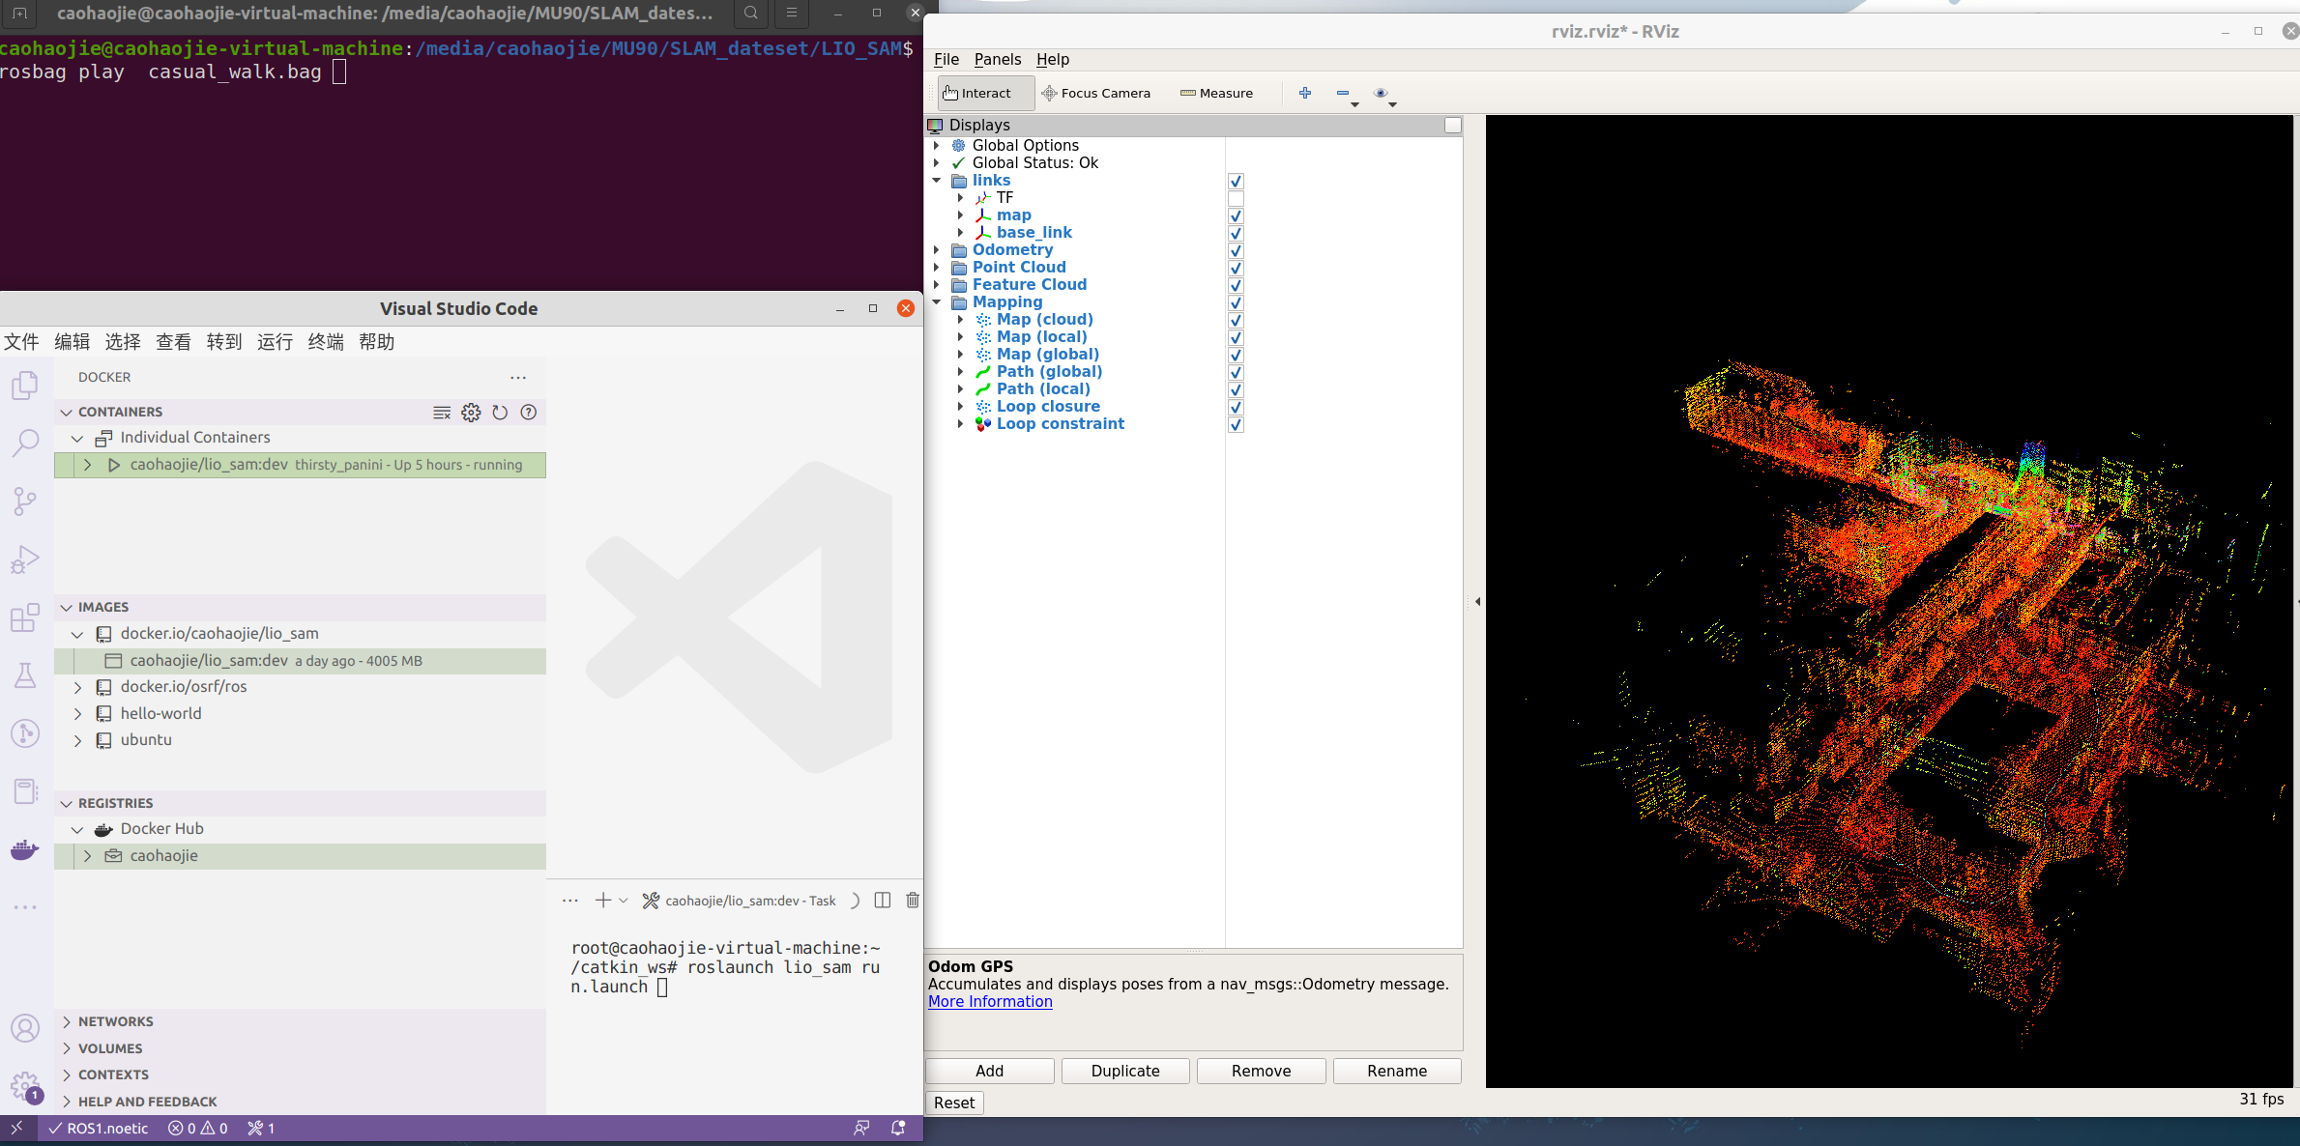Enable the TF display checkbox
This screenshot has height=1146, width=2300.
[x=1236, y=199]
